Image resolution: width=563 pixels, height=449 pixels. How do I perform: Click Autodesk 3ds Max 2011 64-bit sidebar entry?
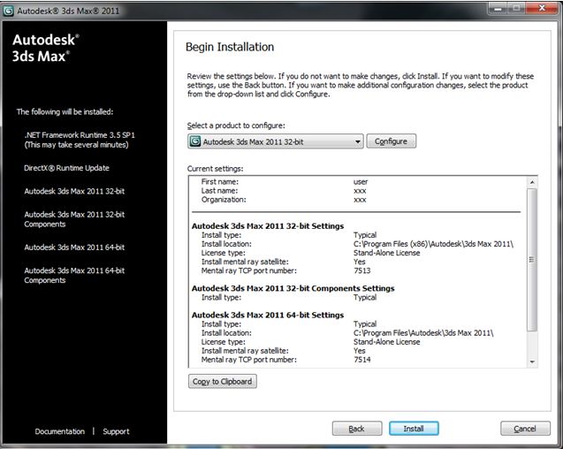coord(74,247)
